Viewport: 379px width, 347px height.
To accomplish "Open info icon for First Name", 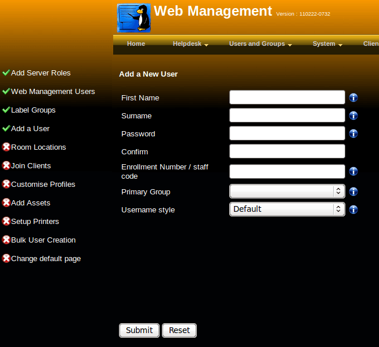I will point(353,97).
